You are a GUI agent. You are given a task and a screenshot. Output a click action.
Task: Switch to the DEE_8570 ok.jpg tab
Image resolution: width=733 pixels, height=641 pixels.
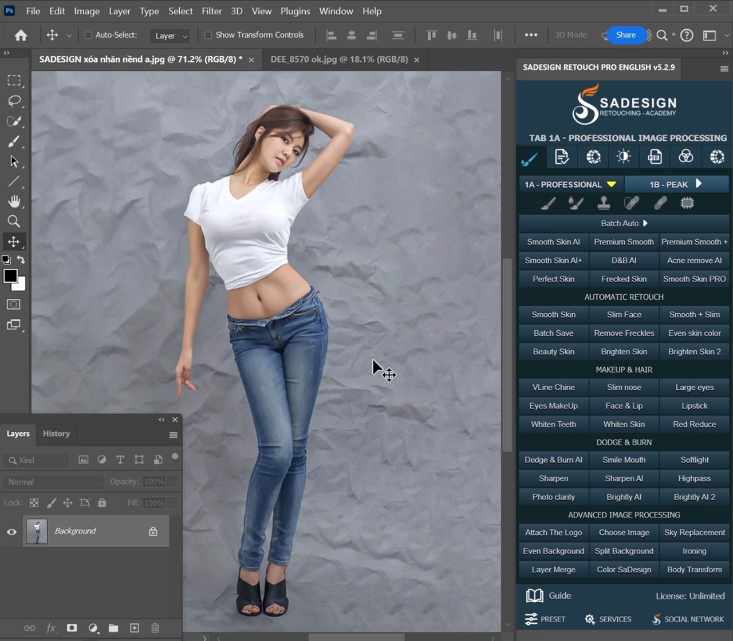point(339,60)
